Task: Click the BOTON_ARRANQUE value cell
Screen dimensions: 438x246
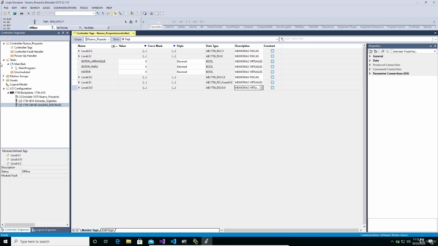Action: click(x=133, y=61)
